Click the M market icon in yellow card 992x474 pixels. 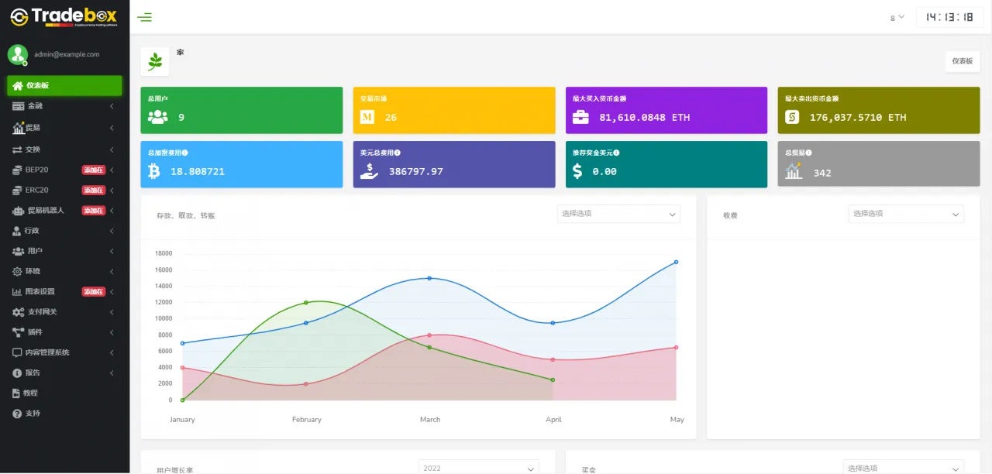click(367, 118)
